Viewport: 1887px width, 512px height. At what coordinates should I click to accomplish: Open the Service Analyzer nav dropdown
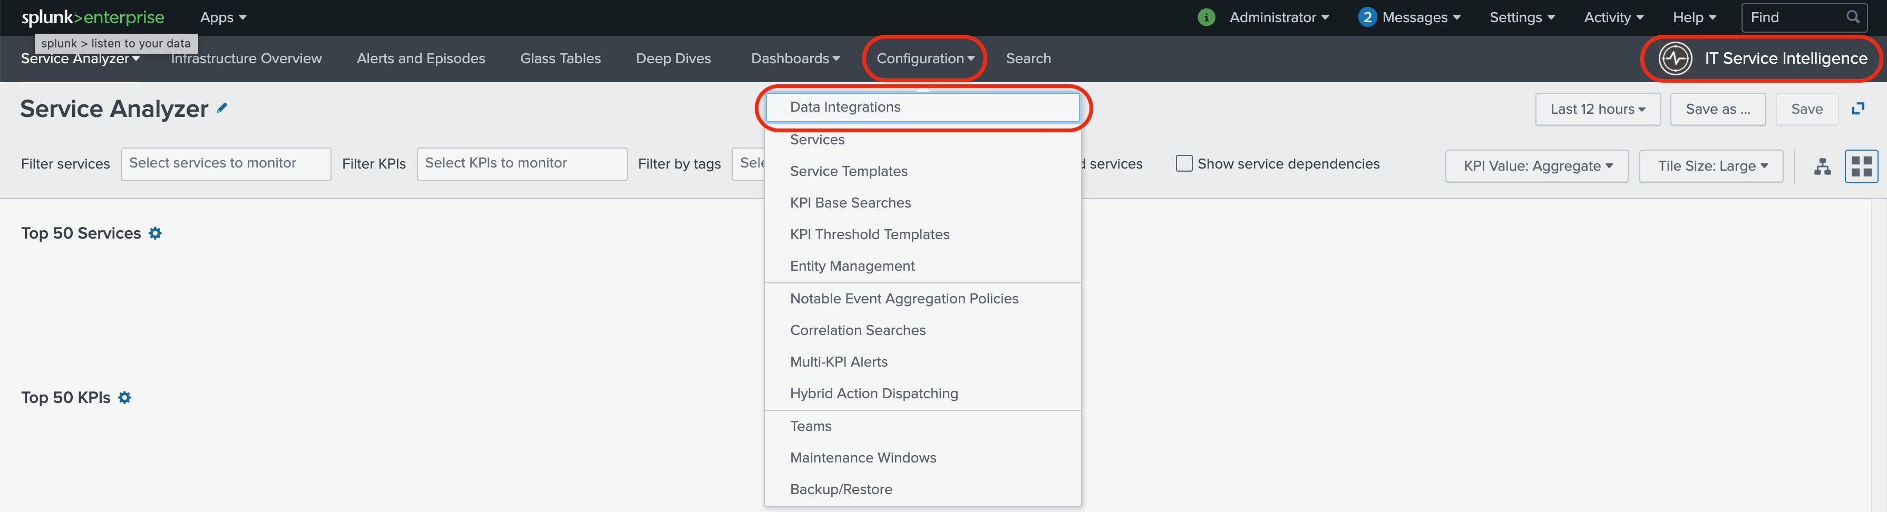[x=80, y=58]
